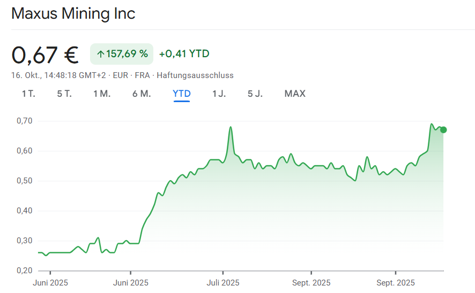
Task: Click the 157,69 % change badge
Action: (x=122, y=54)
